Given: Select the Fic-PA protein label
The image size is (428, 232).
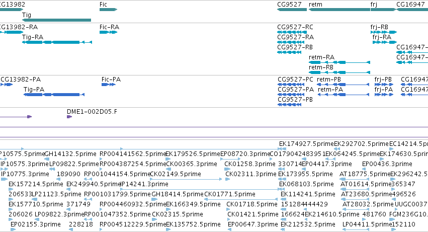Looking at the screenshot, I should 111,80.
